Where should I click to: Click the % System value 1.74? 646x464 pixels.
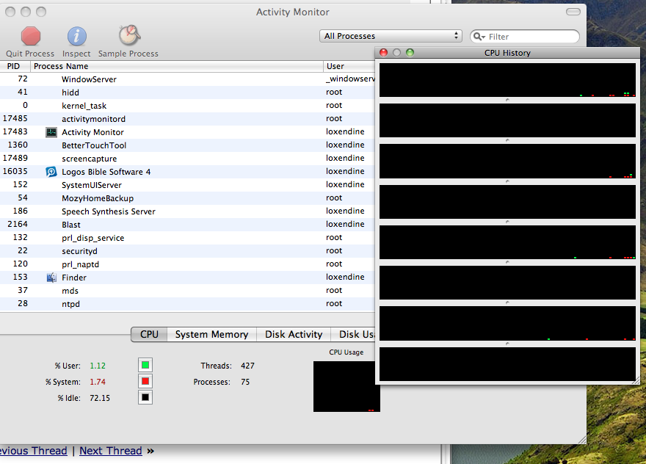click(x=98, y=382)
